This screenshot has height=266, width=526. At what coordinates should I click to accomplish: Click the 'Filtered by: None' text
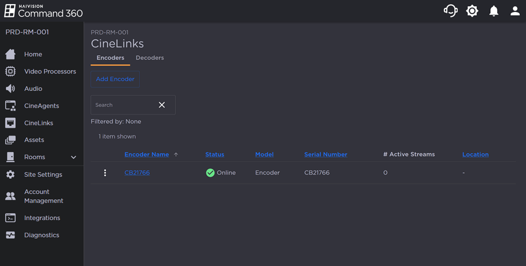click(116, 121)
